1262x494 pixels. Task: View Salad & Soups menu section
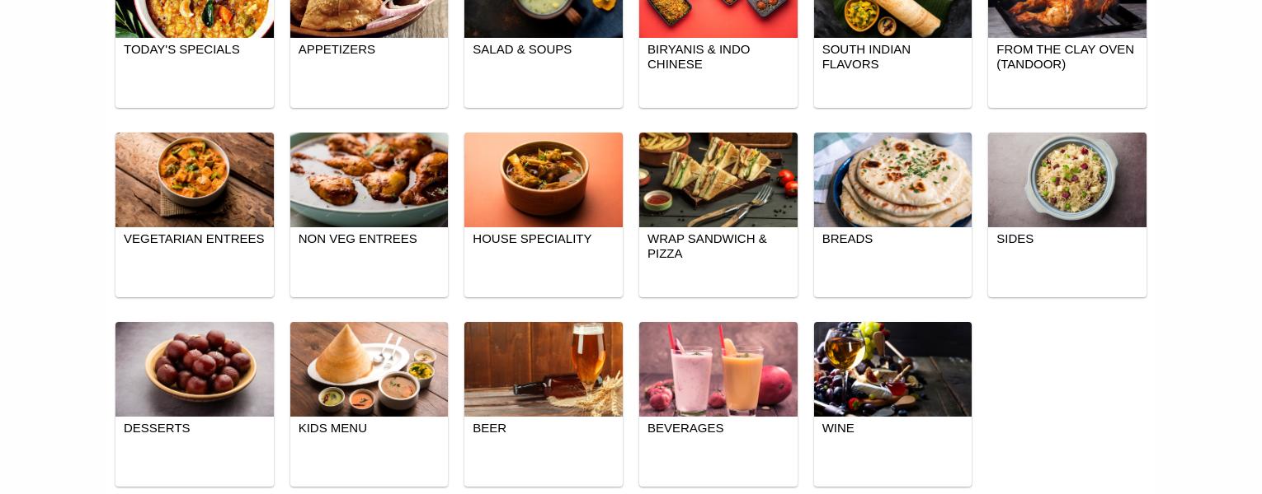pyautogui.click(x=522, y=49)
